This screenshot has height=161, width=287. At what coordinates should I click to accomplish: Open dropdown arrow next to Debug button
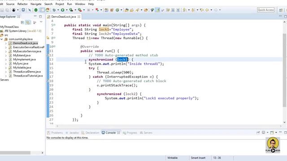tap(58, 10)
